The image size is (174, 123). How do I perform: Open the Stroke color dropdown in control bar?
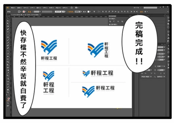click(x=26, y=11)
